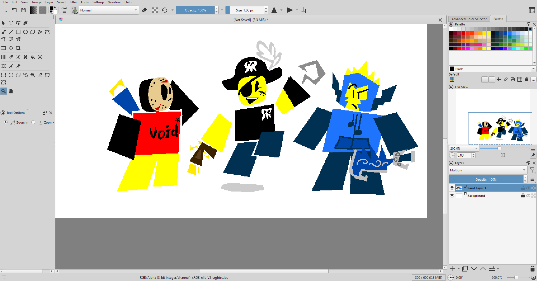
Task: Switch to the Advanced Color Selector tab
Action: pyautogui.click(x=469, y=19)
